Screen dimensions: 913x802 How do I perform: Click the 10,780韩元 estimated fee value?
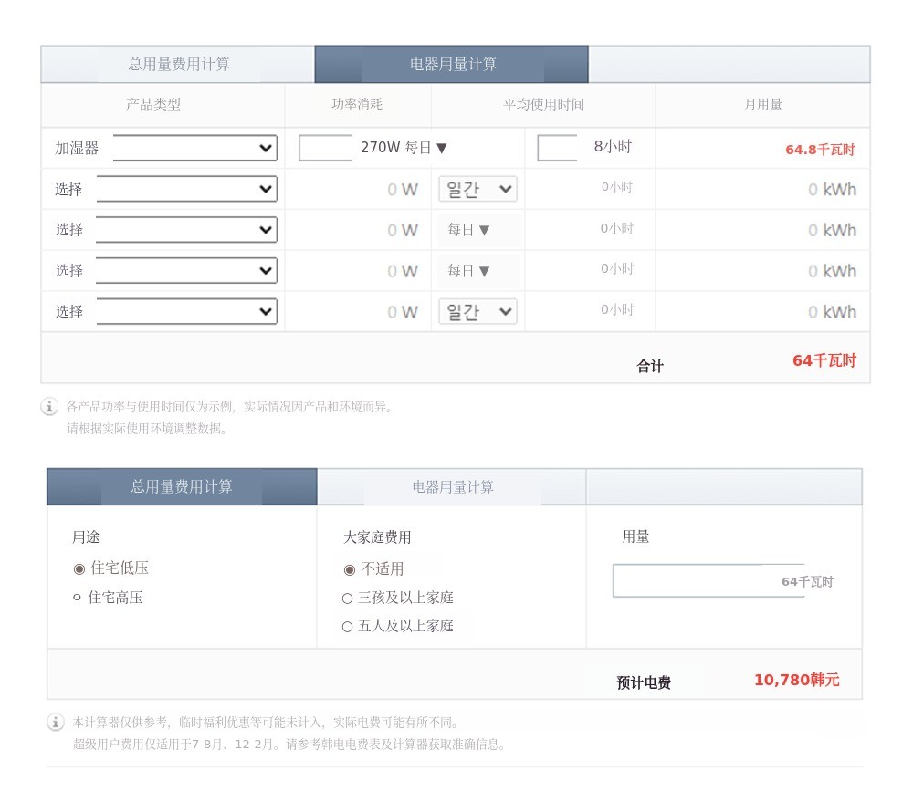796,681
